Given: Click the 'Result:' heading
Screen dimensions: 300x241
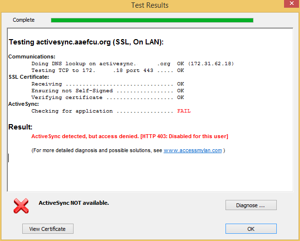Looking at the screenshot, I should click(x=20, y=127).
